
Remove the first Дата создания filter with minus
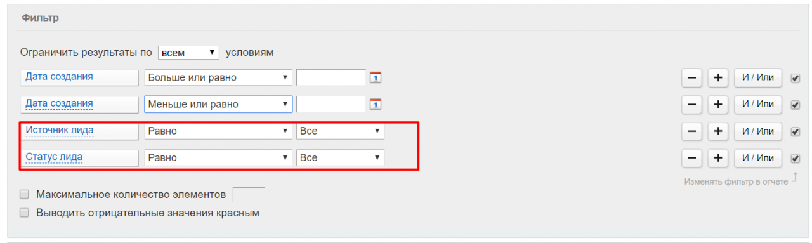click(x=691, y=77)
